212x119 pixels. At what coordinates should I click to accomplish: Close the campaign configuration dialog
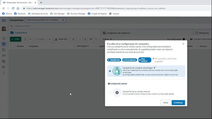click(x=183, y=44)
